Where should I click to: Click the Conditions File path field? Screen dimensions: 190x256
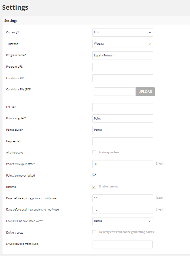[x=115, y=92]
